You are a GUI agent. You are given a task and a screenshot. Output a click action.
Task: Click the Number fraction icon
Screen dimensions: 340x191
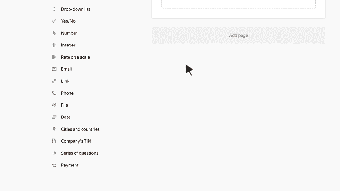54,33
